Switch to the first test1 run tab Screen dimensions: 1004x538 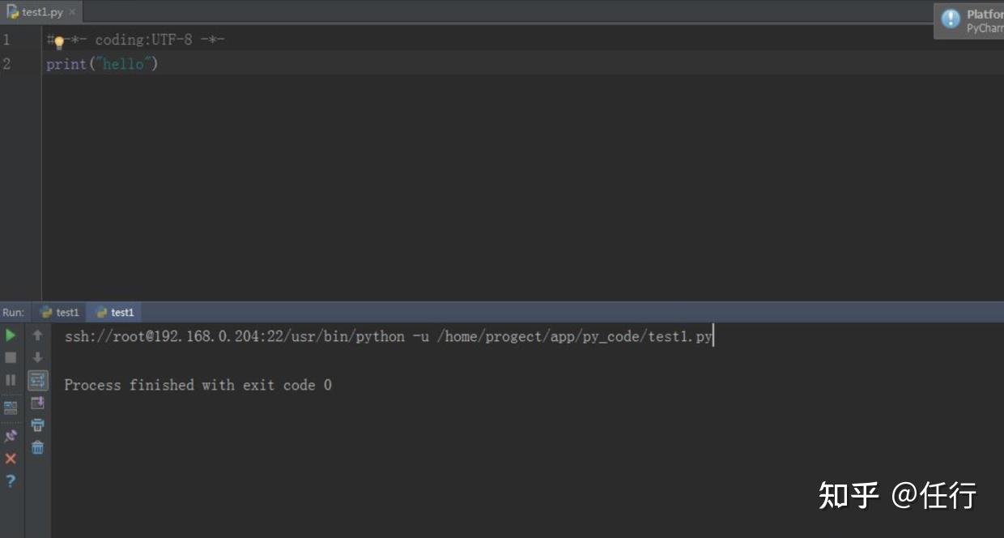[61, 312]
